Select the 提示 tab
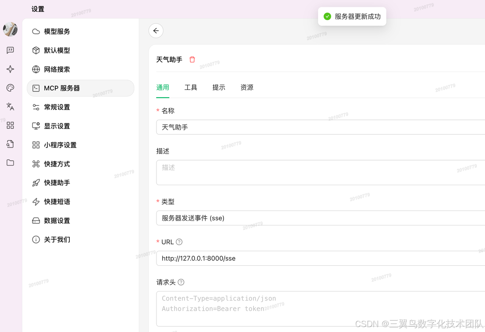The width and height of the screenshot is (485, 332). click(219, 87)
